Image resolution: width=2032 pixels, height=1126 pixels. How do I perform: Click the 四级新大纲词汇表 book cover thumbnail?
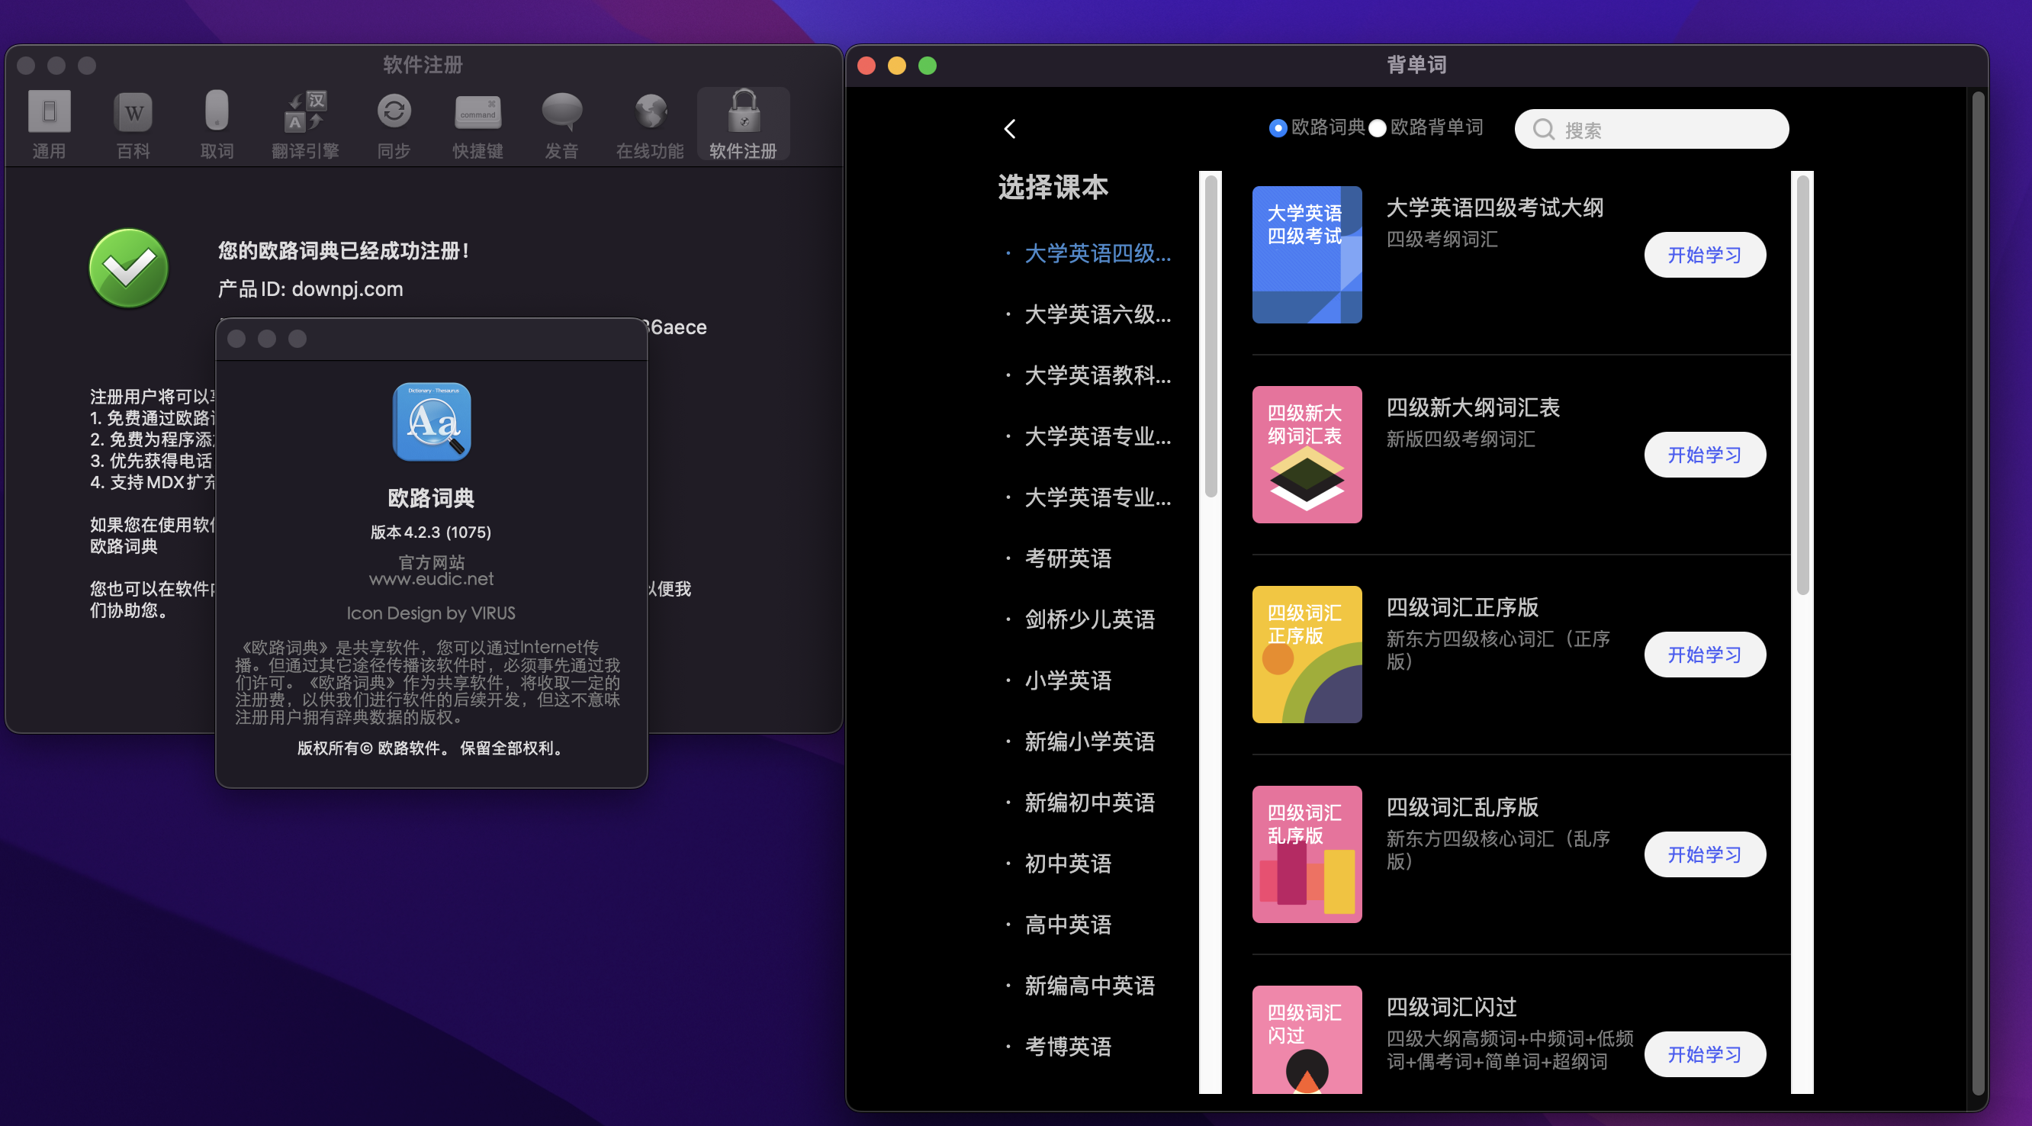click(x=1307, y=455)
